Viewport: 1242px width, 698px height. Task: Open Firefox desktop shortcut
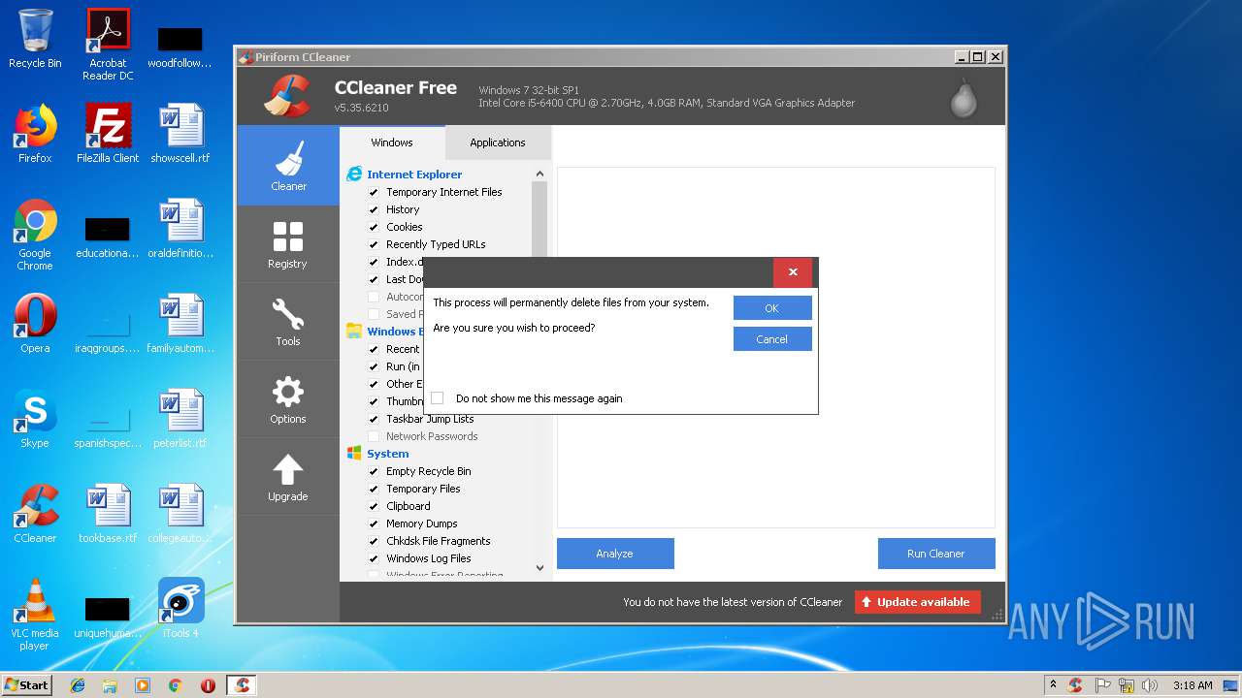pos(35,134)
